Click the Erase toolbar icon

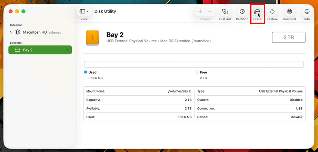point(257,11)
